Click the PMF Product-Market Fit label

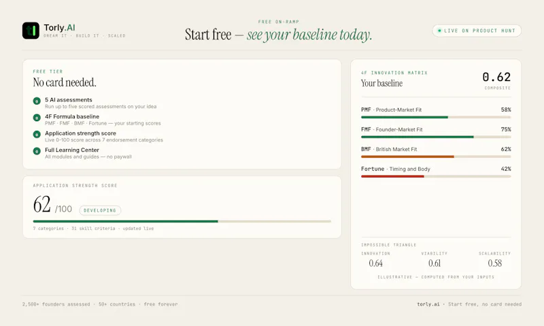tap(392, 110)
